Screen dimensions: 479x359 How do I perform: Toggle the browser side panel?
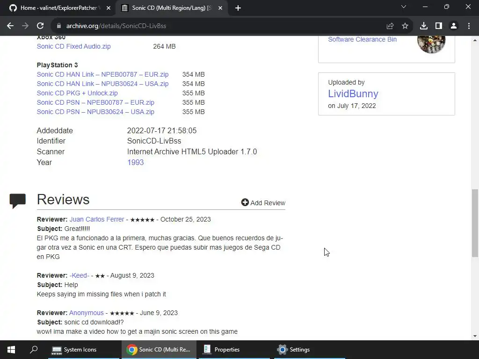click(x=439, y=26)
